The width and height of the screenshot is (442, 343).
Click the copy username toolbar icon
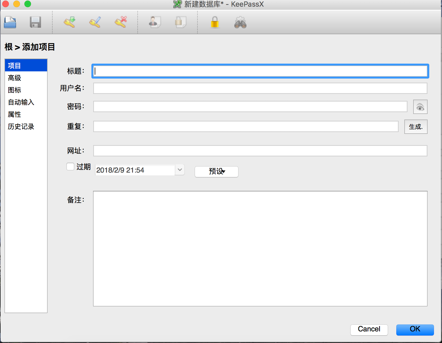[x=155, y=22]
